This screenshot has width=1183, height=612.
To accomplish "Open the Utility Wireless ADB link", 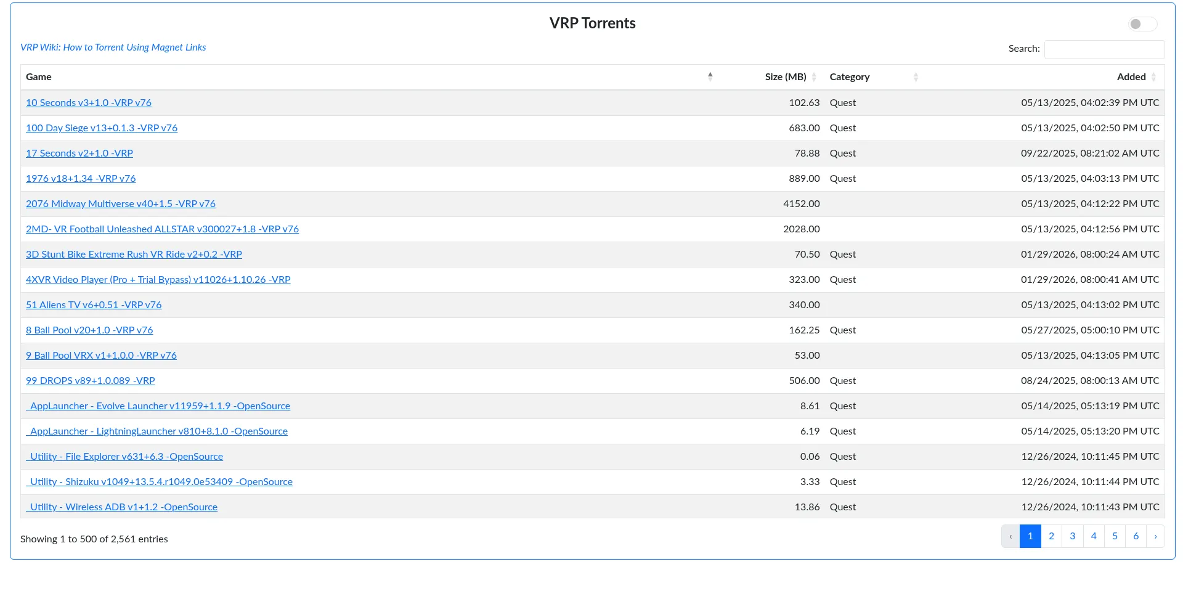I will tap(121, 507).
